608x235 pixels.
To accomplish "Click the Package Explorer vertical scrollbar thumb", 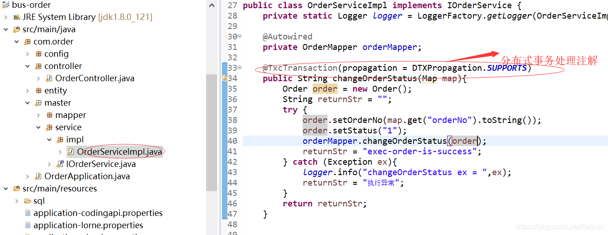I will click(x=211, y=132).
